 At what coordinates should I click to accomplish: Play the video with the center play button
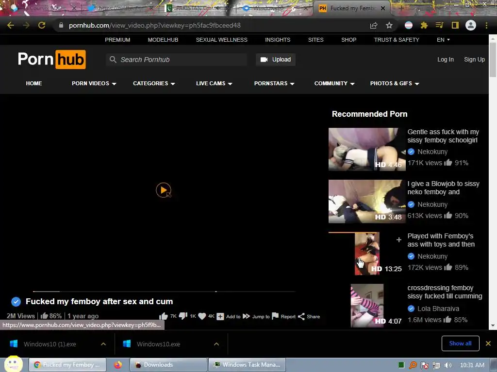[x=164, y=190]
